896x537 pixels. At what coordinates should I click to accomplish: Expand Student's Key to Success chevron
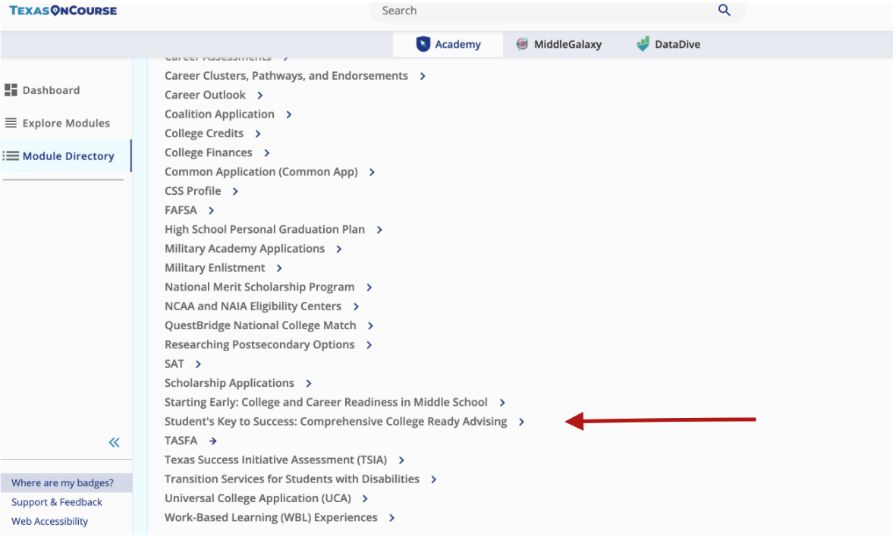(x=521, y=422)
